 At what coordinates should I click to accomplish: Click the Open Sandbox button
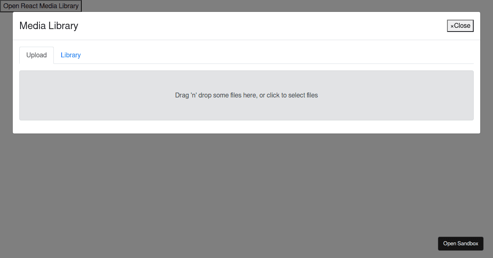[x=461, y=243]
